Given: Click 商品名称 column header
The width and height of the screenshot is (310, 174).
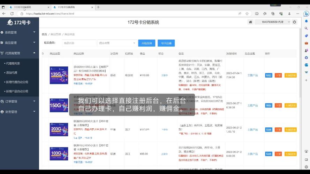Looking at the screenshot, I should 79,54.
